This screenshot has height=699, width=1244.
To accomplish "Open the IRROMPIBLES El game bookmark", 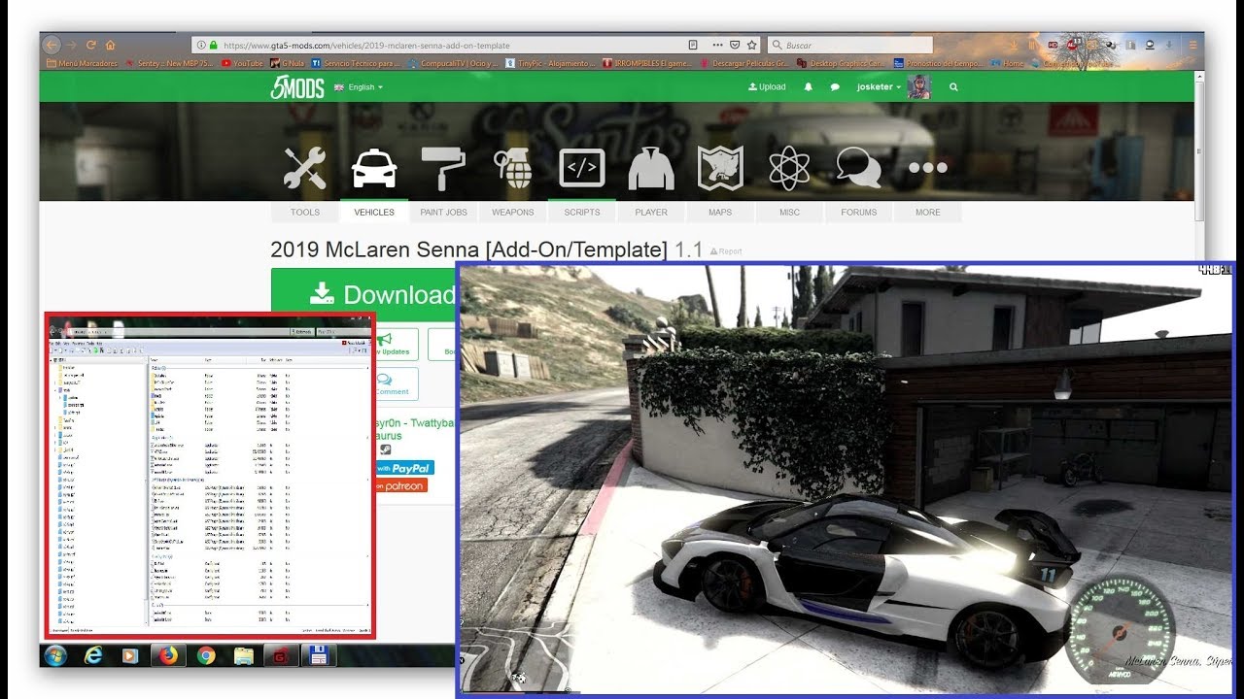I will (x=646, y=64).
